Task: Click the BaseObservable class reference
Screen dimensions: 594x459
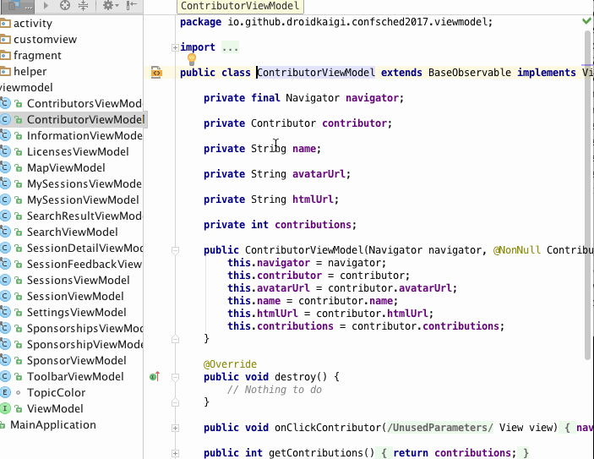Action: [x=469, y=73]
